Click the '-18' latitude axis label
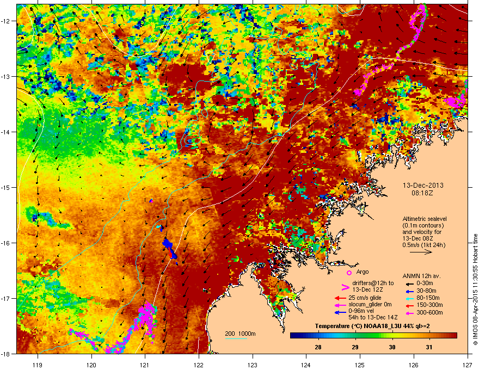Image resolution: width=479 pixels, height=370 pixels. 6,354
